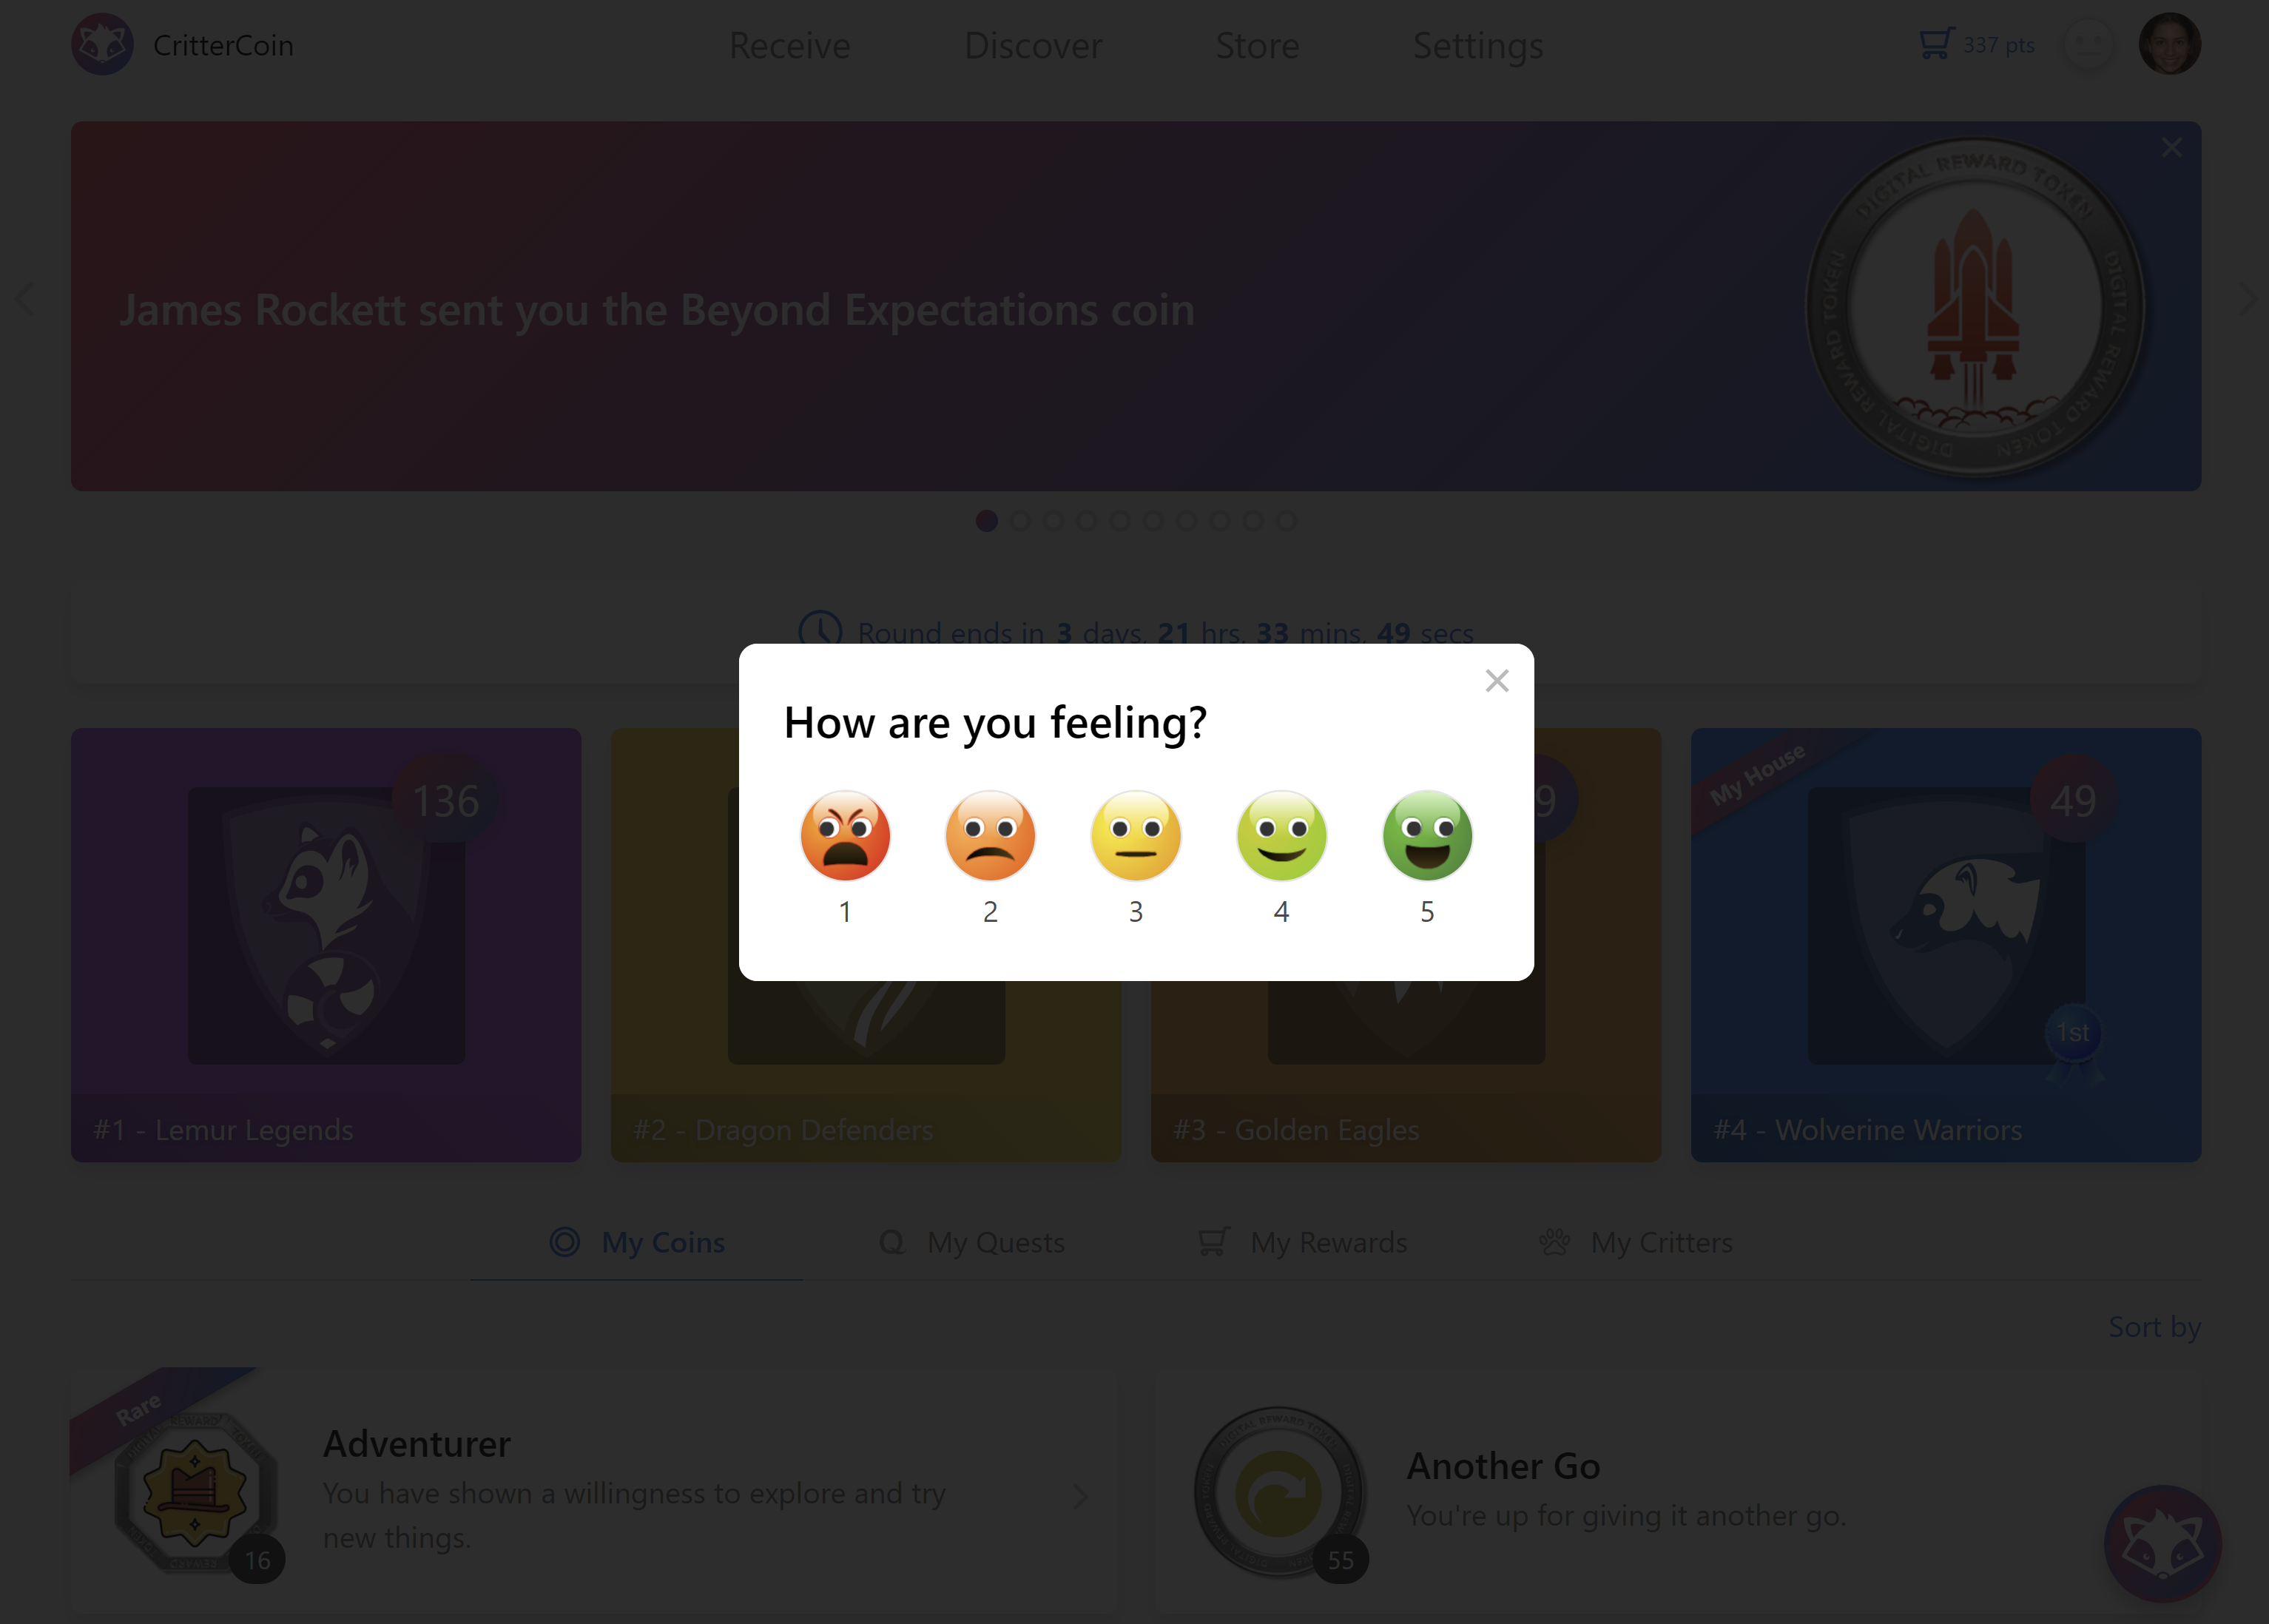Choose the sad orange face rated 2
This screenshot has height=1624, width=2269.
990,836
